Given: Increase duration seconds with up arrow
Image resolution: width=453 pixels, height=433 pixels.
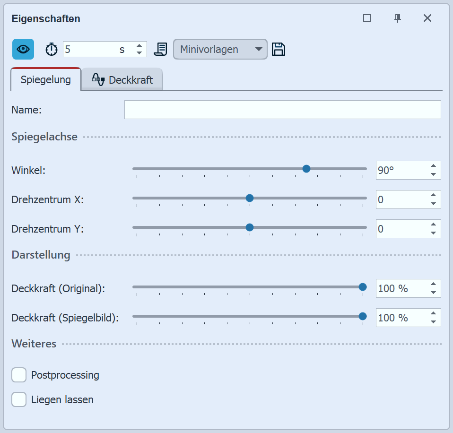Looking at the screenshot, I should (x=139, y=46).
